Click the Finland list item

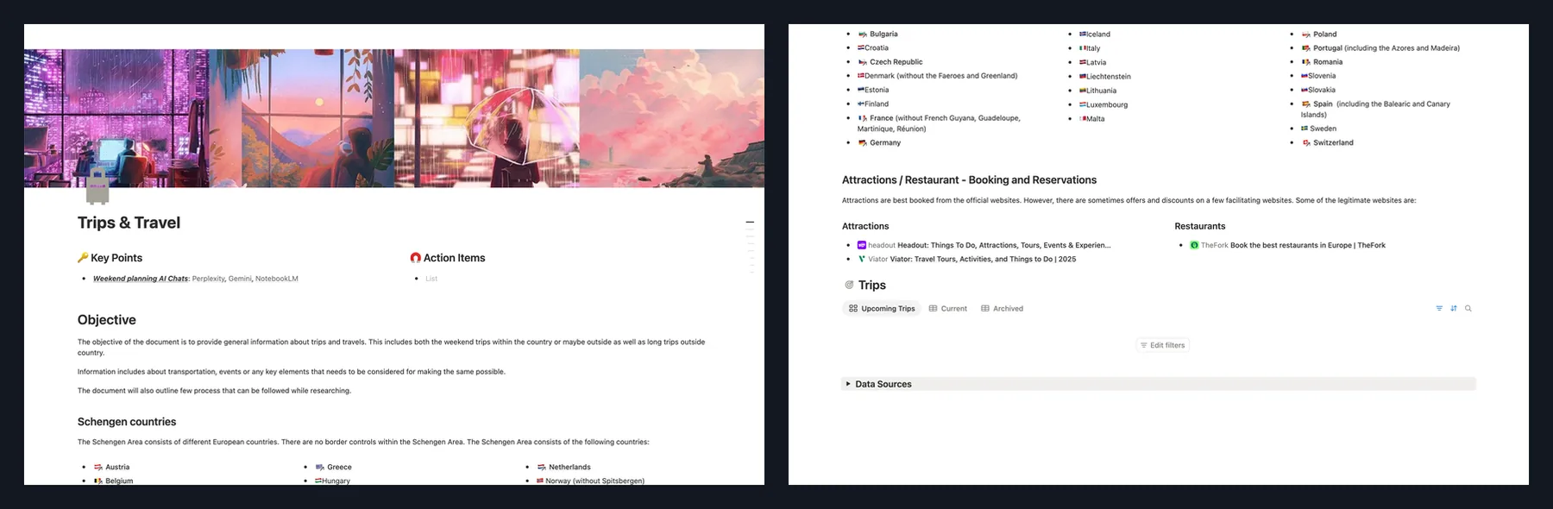(x=872, y=104)
